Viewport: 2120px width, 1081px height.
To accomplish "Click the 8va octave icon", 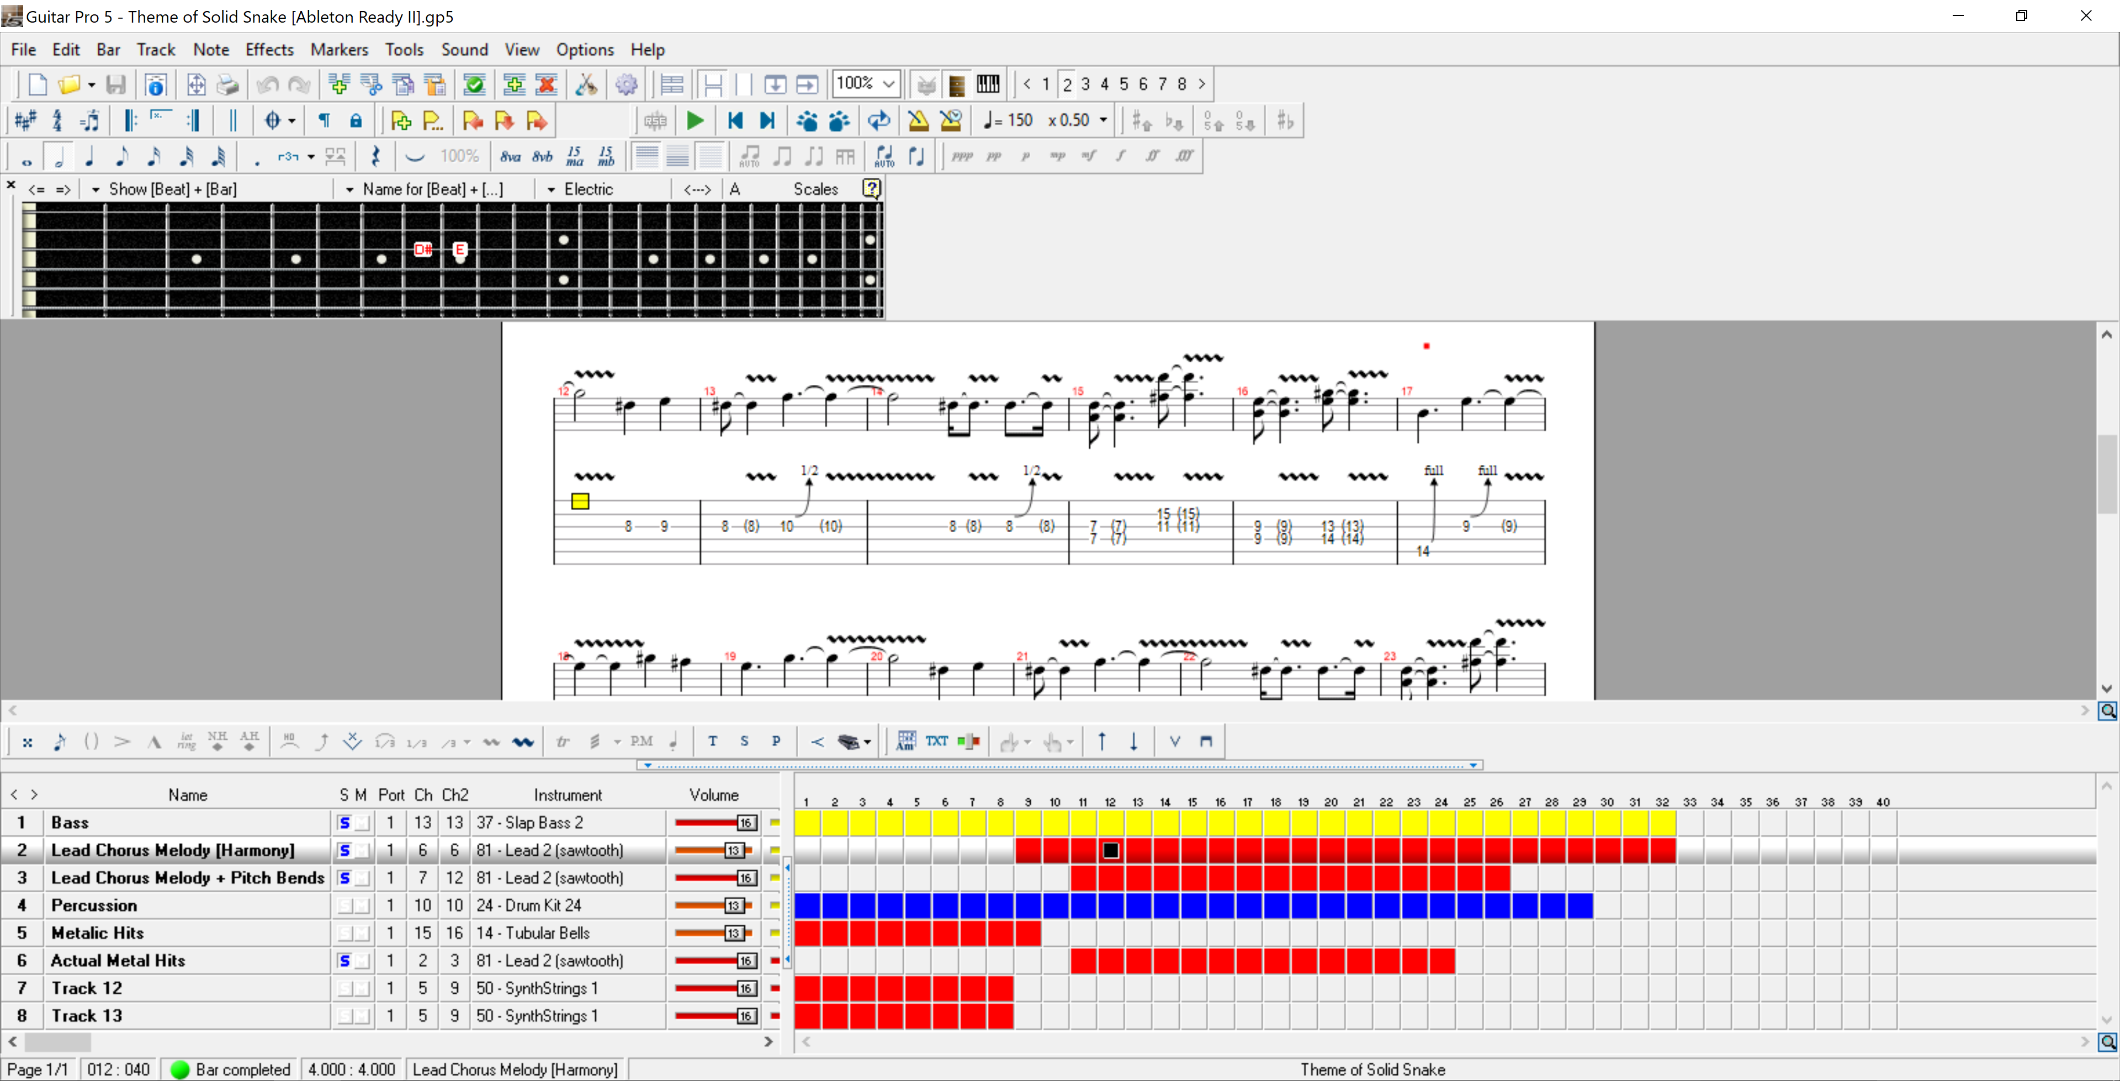I will click(x=510, y=156).
